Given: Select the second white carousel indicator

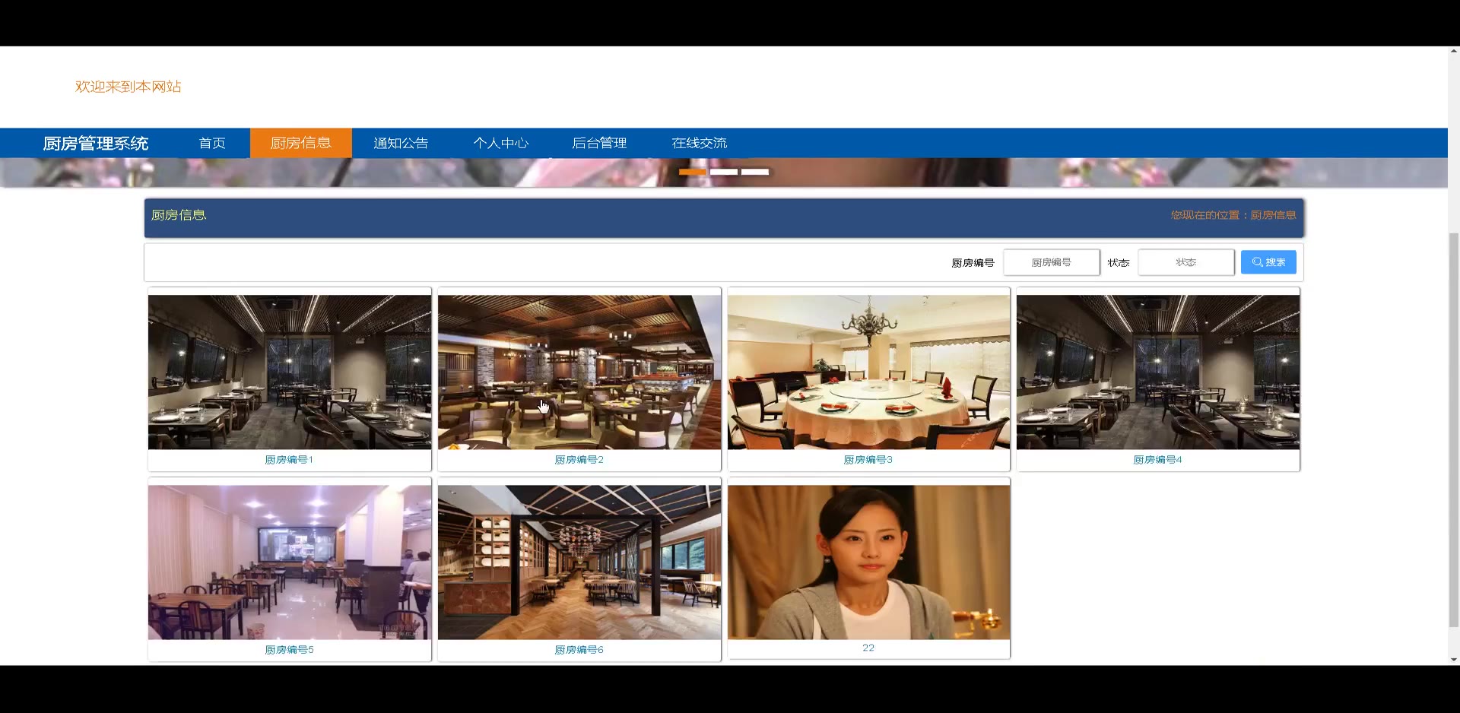Looking at the screenshot, I should [x=724, y=172].
